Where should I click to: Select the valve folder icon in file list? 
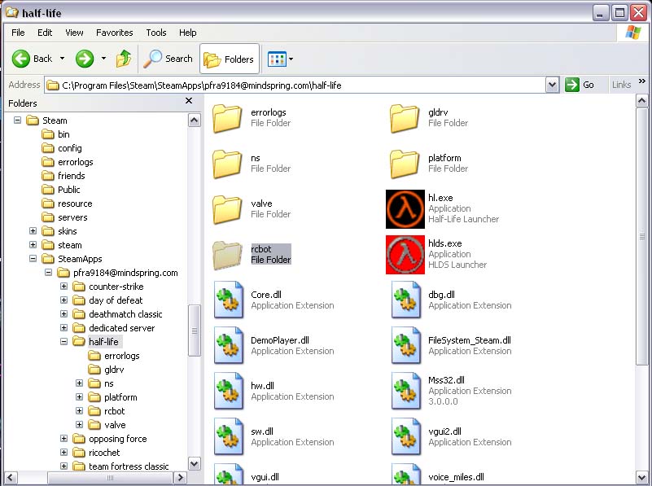pyautogui.click(x=227, y=210)
